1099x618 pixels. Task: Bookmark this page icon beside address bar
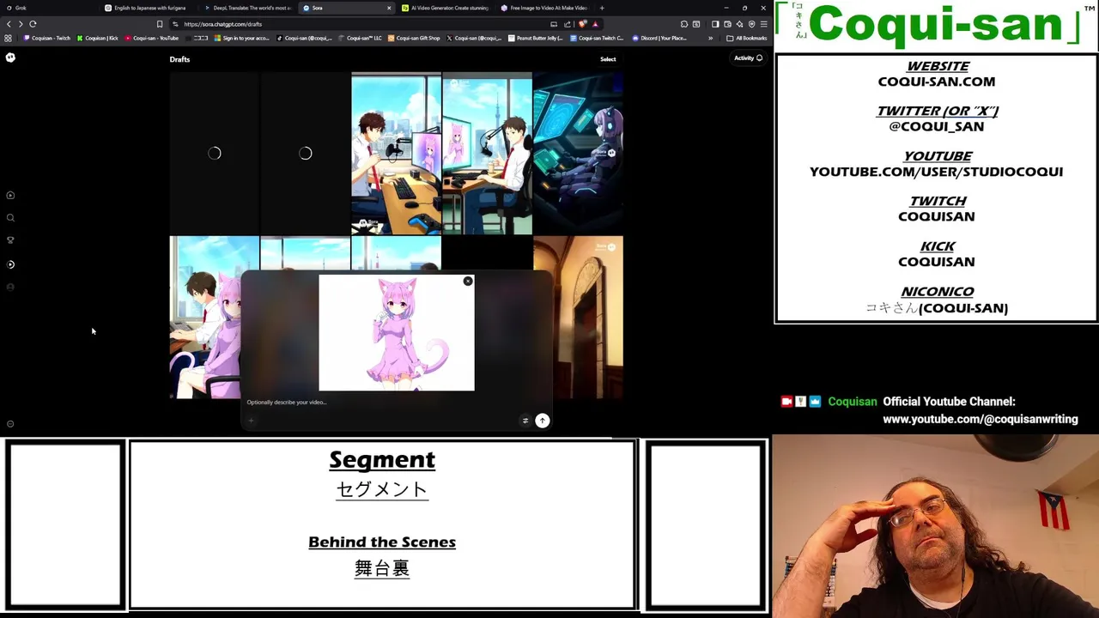point(160,24)
